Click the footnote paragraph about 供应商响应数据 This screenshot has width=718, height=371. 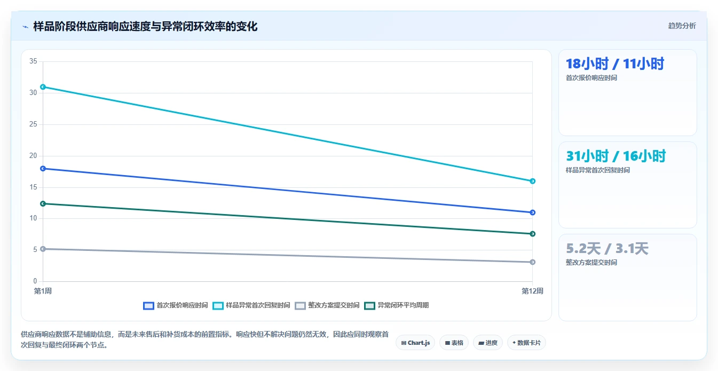click(204, 340)
